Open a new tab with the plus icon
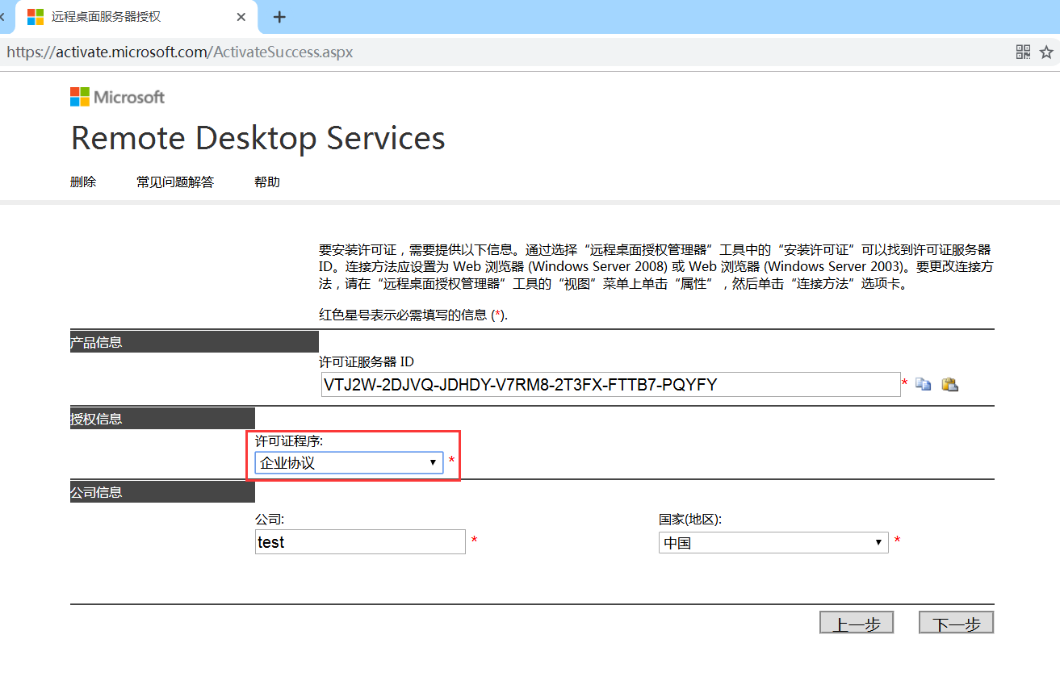This screenshot has height=689, width=1060. [x=279, y=16]
